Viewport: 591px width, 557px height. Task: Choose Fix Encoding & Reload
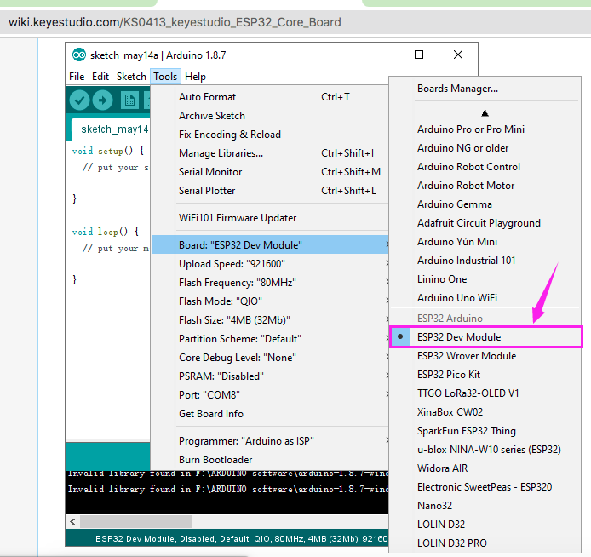[270, 135]
